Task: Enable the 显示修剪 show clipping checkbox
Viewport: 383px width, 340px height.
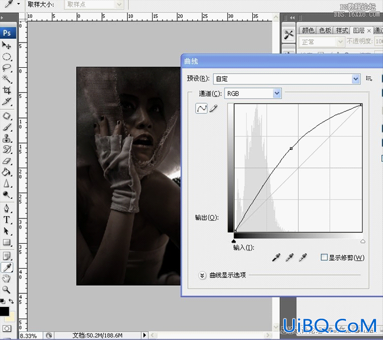Action: click(324, 257)
